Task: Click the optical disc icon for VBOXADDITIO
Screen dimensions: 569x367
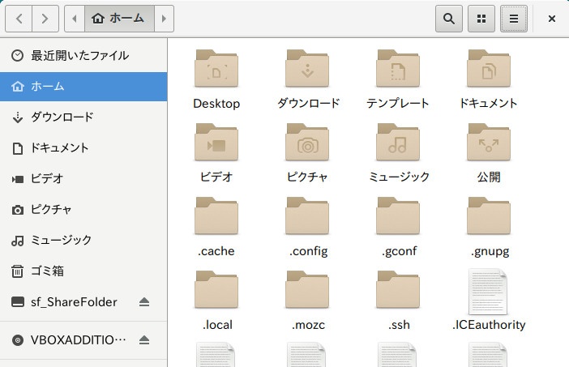Action: point(17,340)
